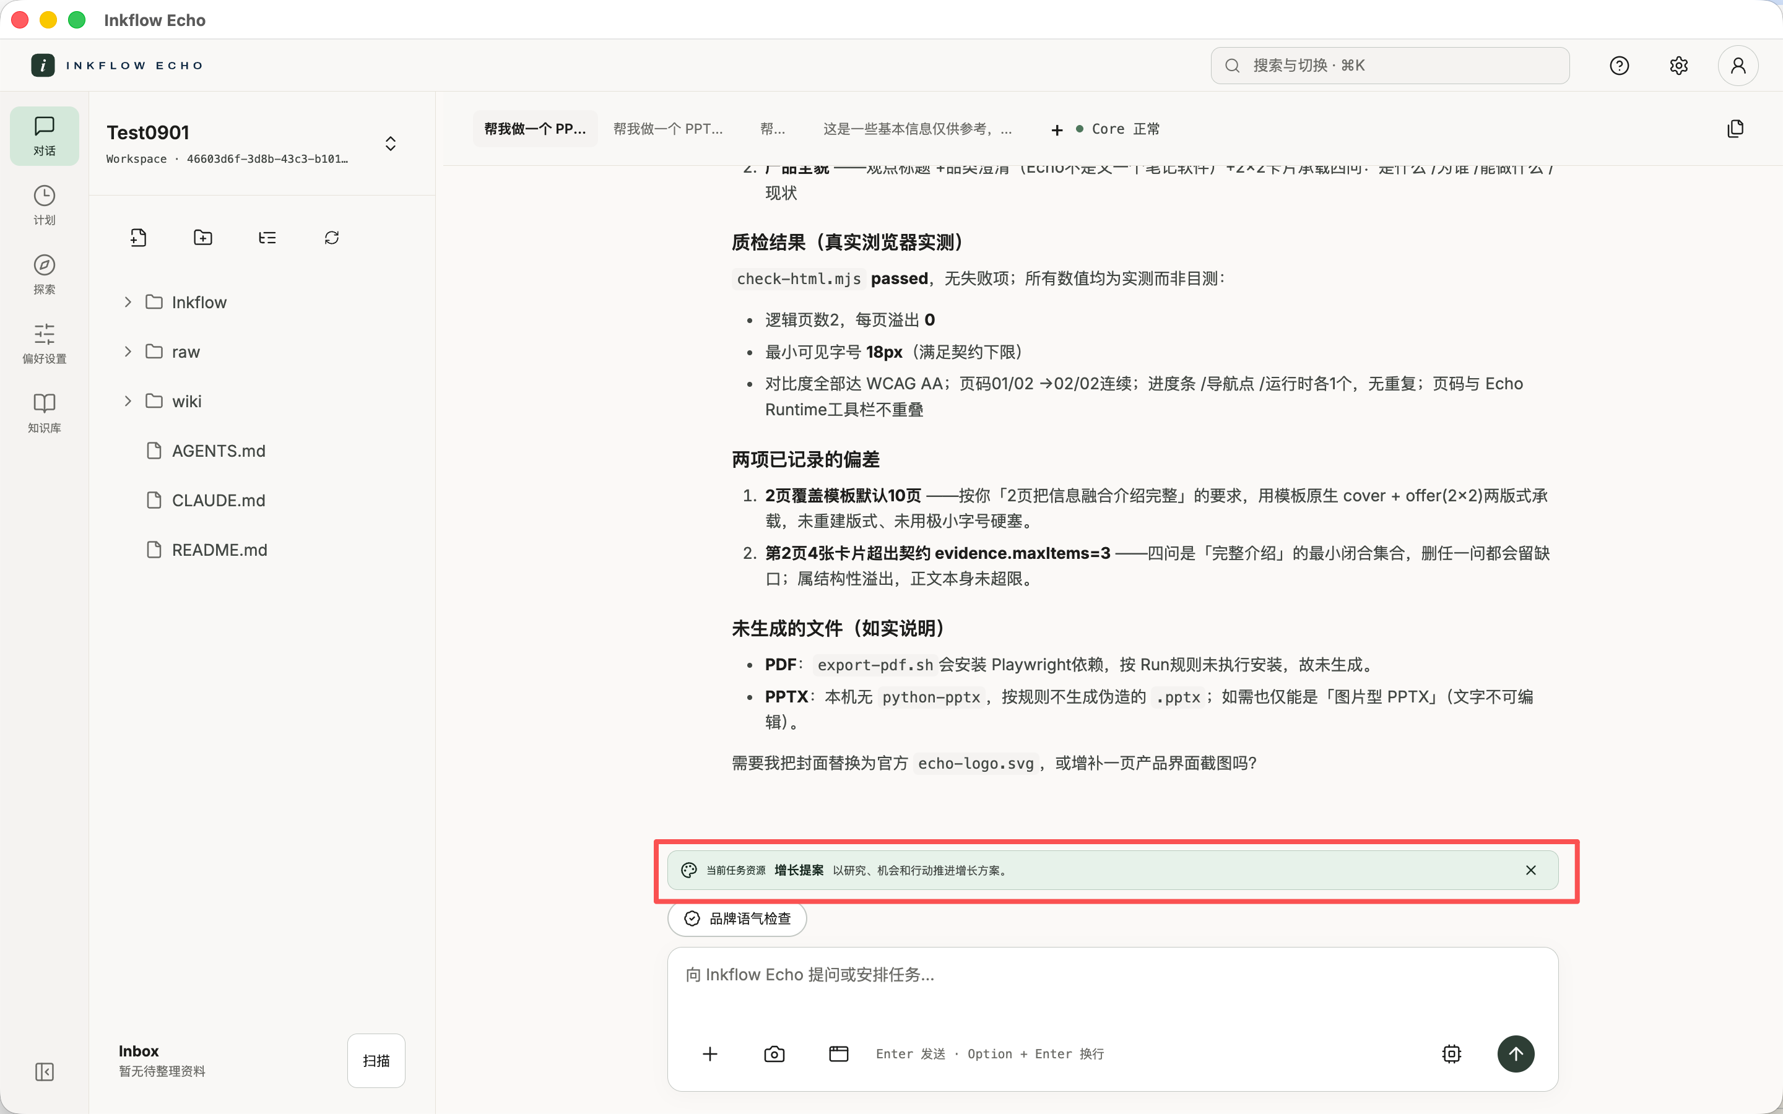Open the chip/model icon in composer
This screenshot has width=1783, height=1114.
[x=1451, y=1053]
